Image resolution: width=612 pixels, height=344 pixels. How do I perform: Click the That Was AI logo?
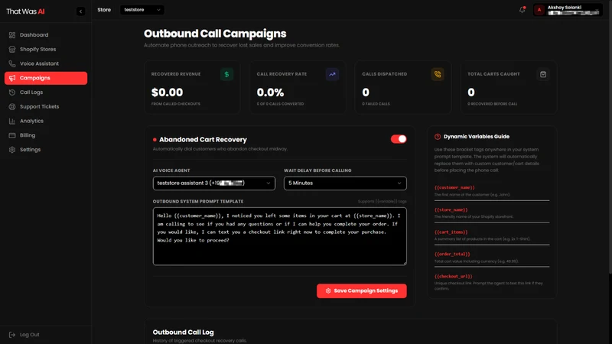[x=25, y=11]
